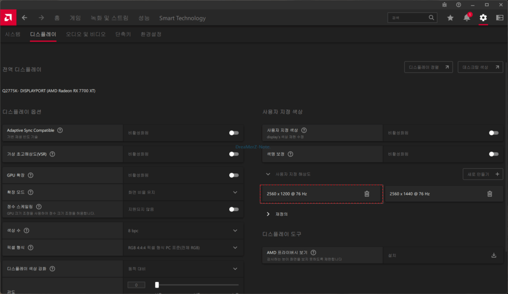Open favorites with the star icon
This screenshot has width=508, height=294.
tap(450, 18)
